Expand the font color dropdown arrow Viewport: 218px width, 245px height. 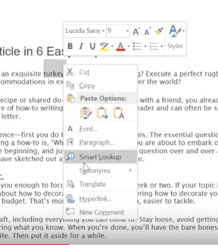[129, 47]
